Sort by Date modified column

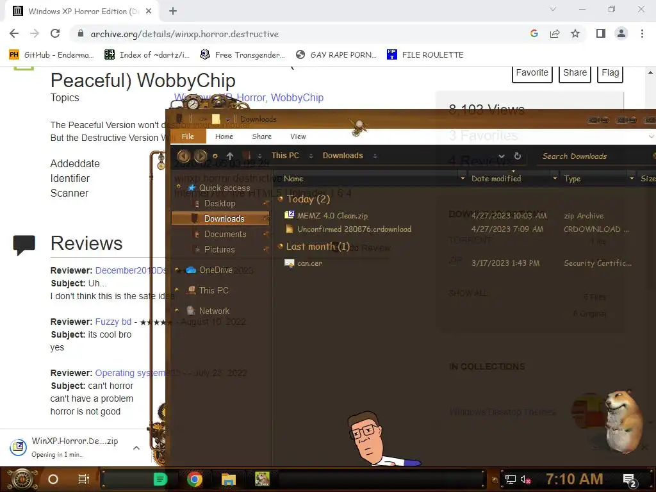coord(496,179)
